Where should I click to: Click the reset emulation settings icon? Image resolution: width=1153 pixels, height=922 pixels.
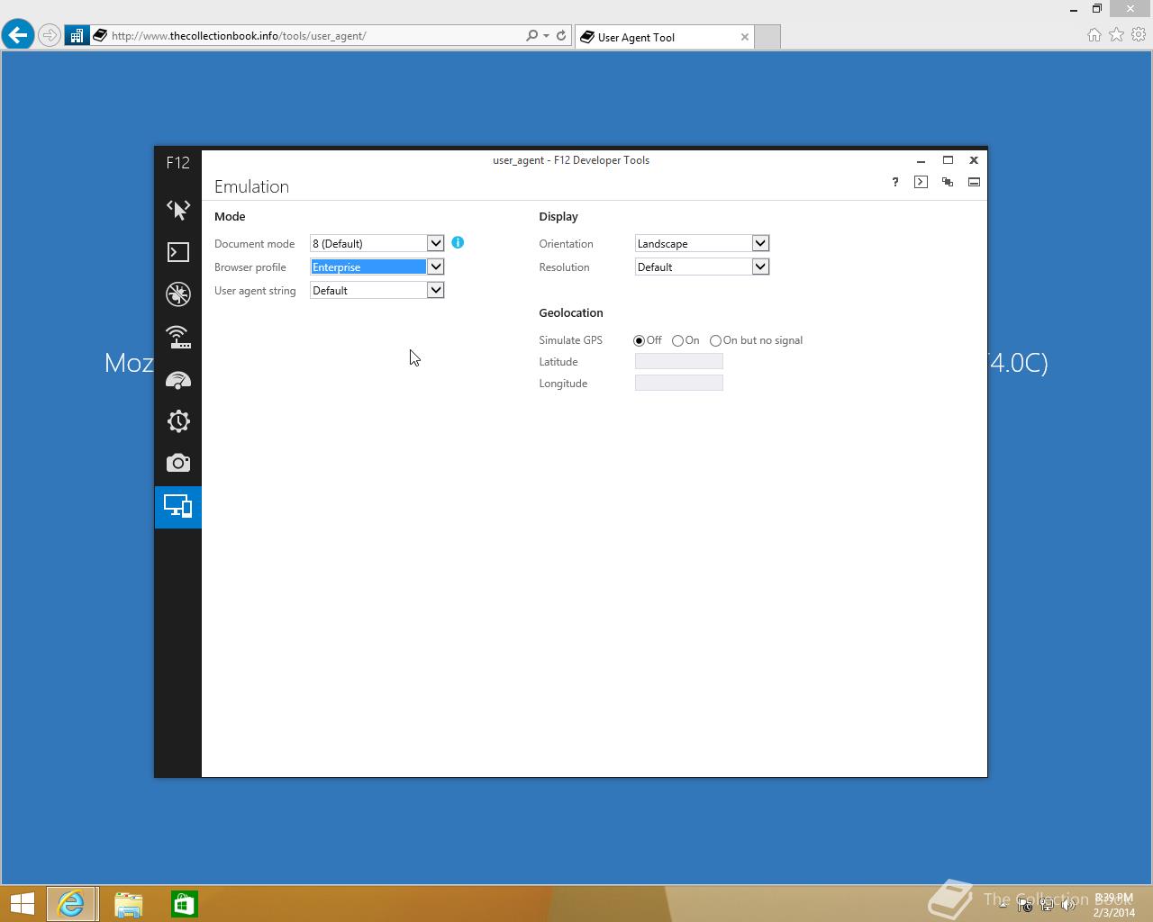948,182
